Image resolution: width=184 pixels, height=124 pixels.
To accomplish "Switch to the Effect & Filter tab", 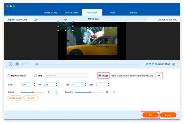I will tap(71, 13).
